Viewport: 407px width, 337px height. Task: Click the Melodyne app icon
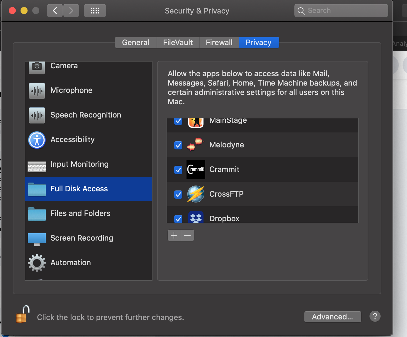196,145
